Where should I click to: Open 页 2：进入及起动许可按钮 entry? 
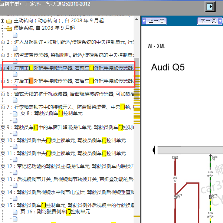tap(67, 42)
